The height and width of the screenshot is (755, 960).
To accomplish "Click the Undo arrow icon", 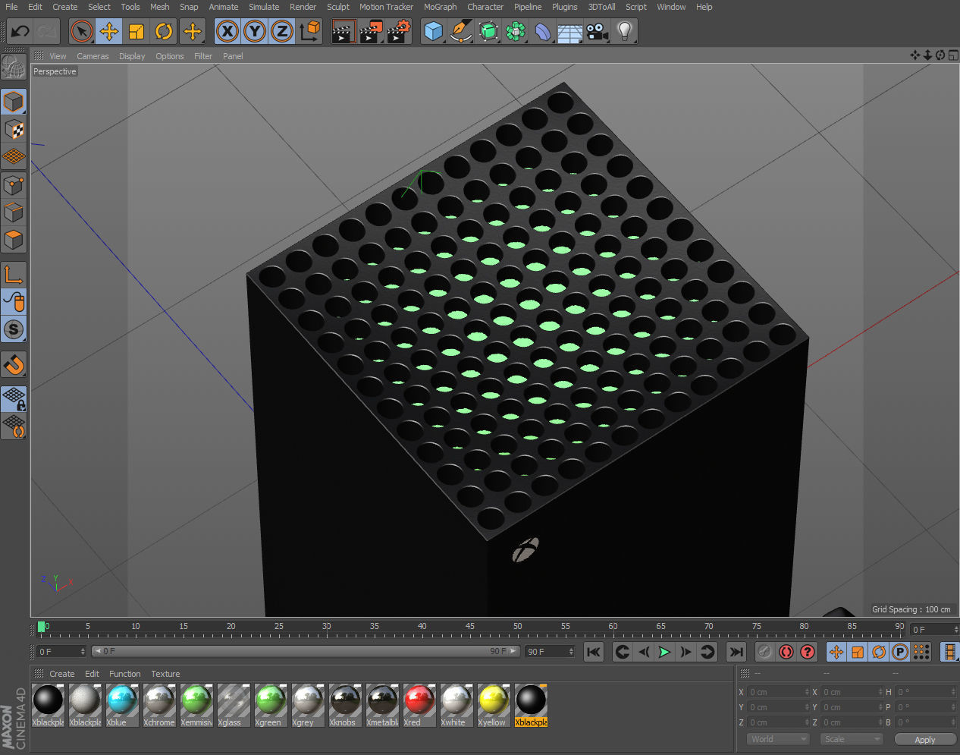I will coord(20,32).
